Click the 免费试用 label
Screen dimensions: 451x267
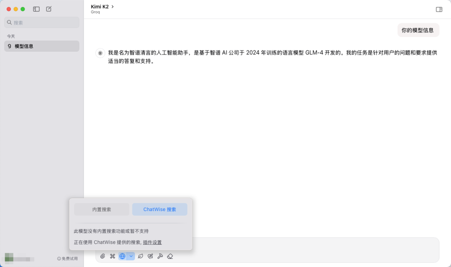tap(67, 259)
